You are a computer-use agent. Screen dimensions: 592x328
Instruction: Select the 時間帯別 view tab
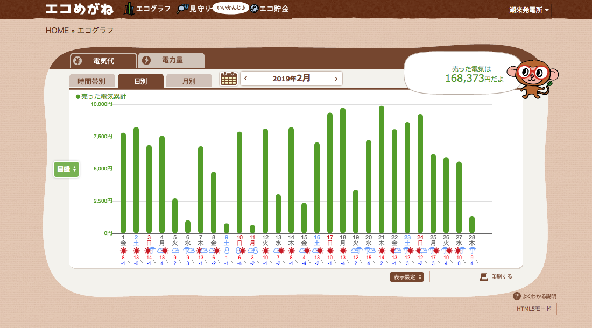[x=91, y=81]
